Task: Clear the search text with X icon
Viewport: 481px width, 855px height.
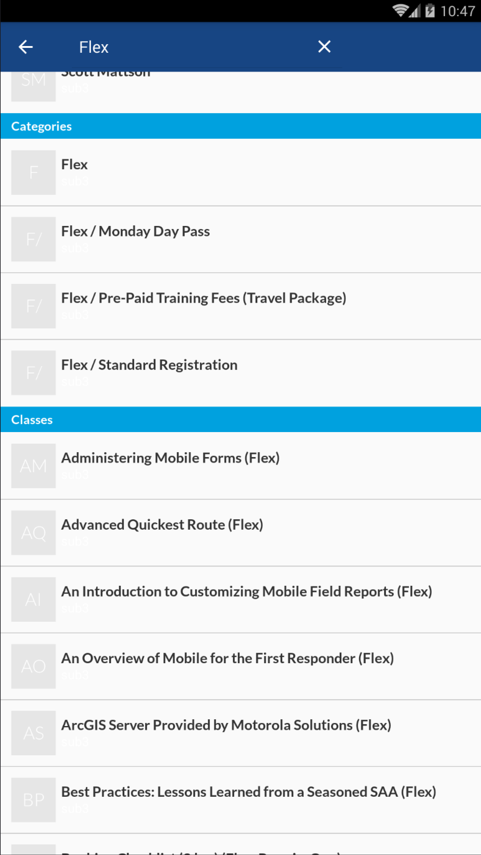Action: [324, 46]
